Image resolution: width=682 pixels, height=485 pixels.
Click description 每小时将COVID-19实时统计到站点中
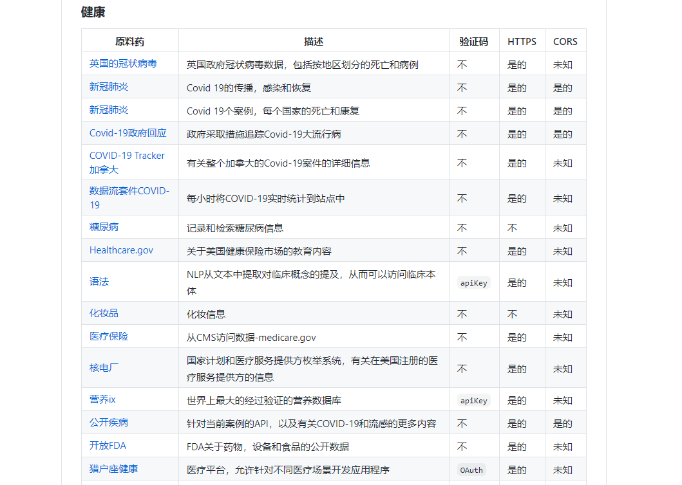[x=266, y=199]
